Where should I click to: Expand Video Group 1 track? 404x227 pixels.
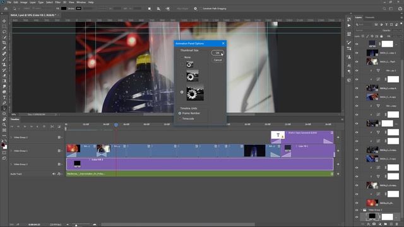[11, 151]
